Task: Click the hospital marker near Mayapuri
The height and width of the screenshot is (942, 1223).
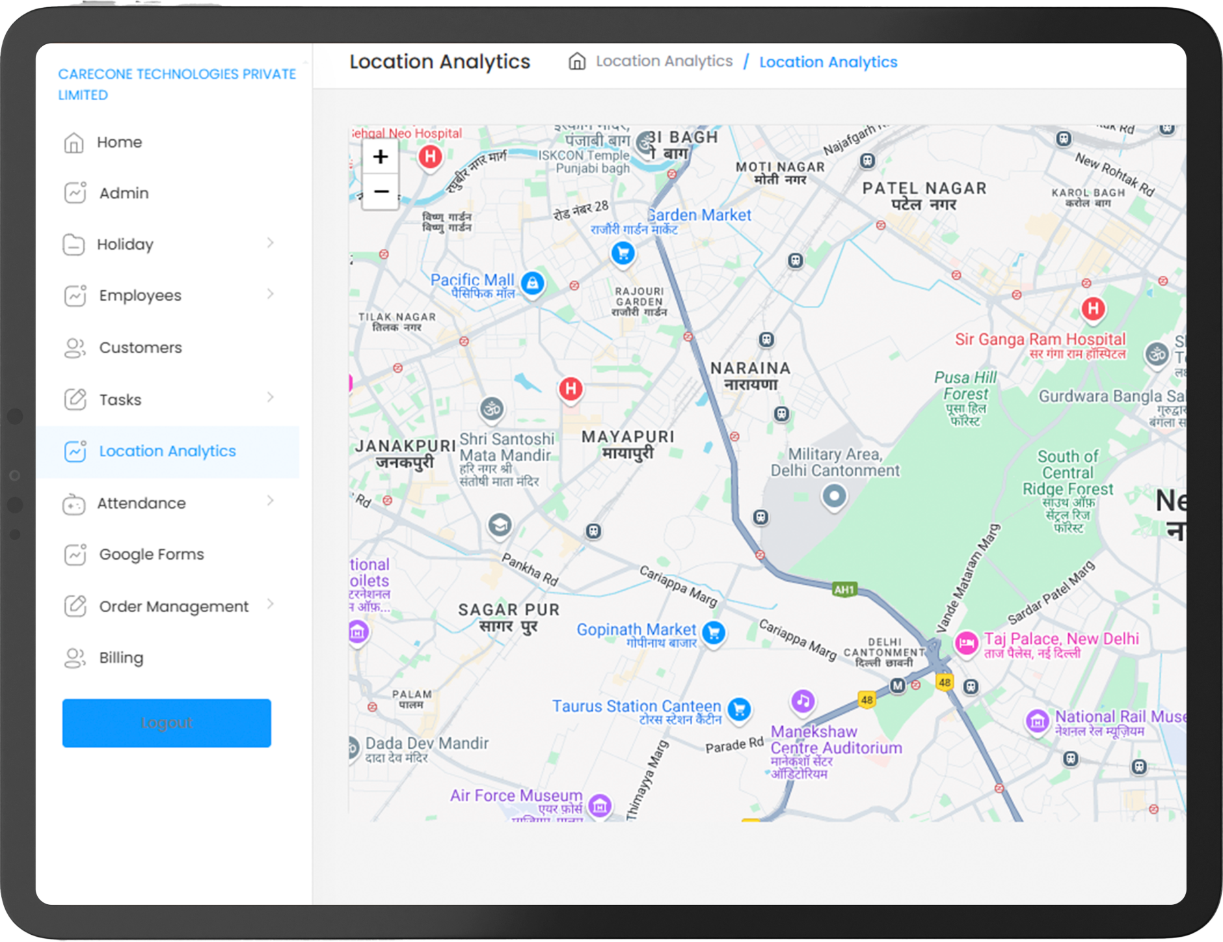Action: click(x=571, y=389)
